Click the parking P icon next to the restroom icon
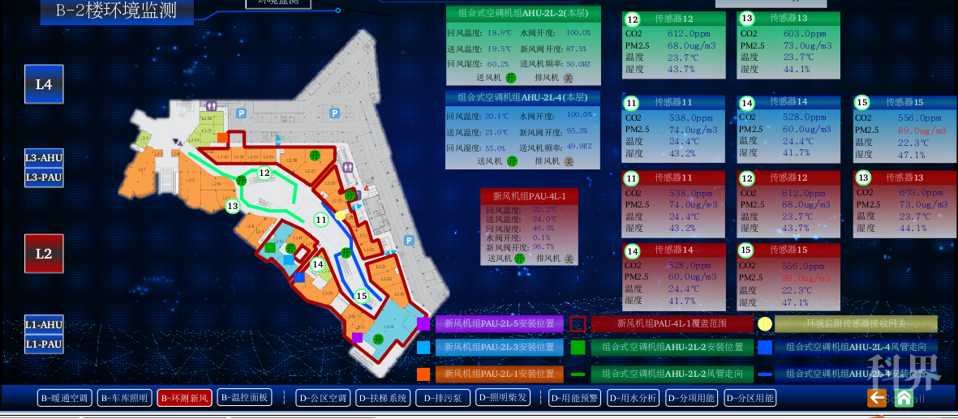Image resolution: width=958 pixels, height=419 pixels. coord(242,113)
